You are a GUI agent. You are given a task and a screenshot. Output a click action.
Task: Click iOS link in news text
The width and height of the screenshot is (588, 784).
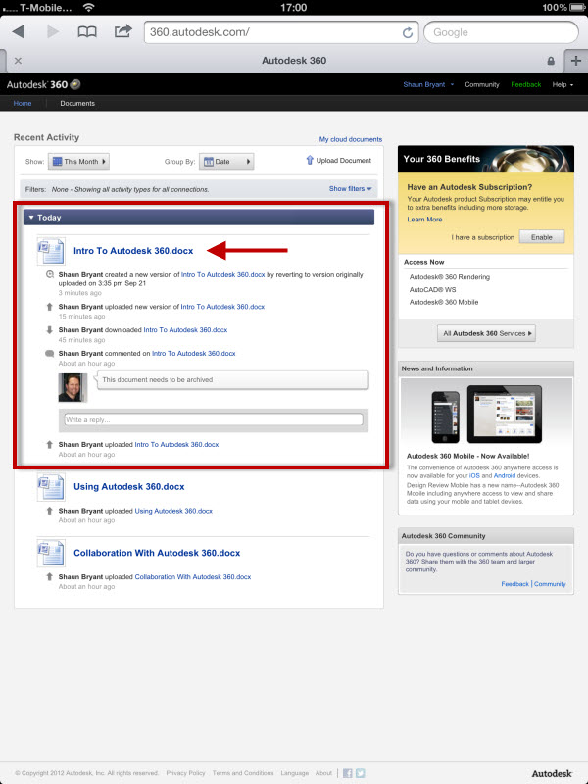coord(474,475)
